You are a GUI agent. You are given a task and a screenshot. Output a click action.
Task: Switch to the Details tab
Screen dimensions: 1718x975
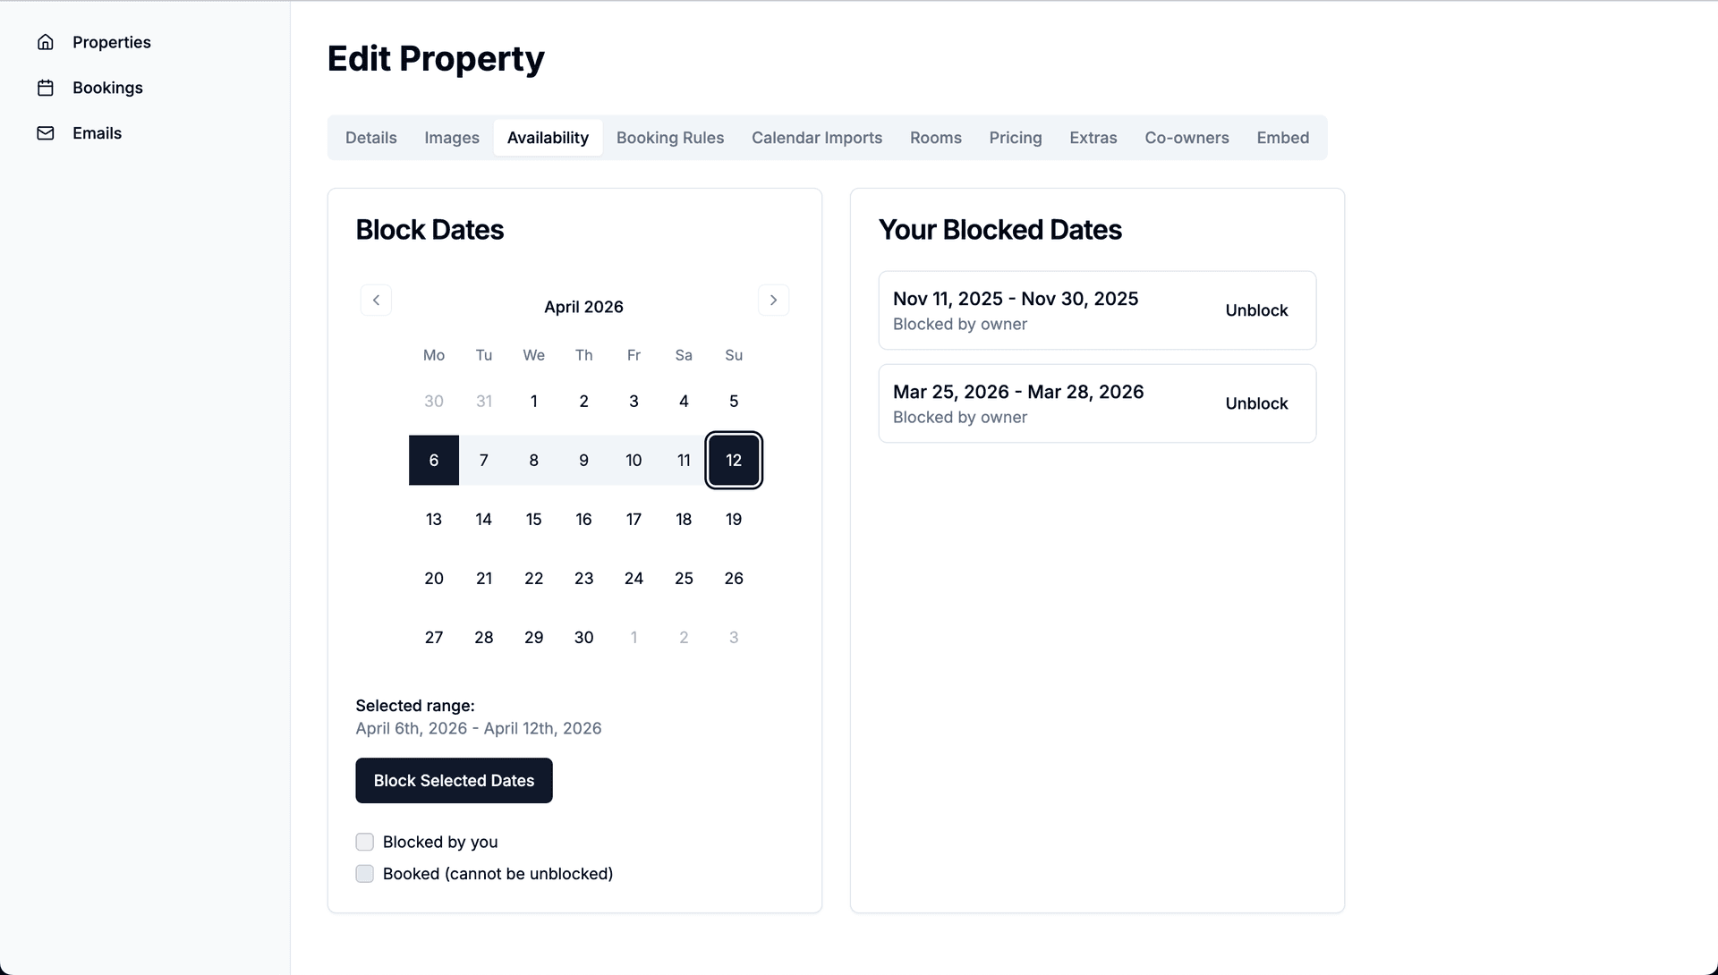[370, 138]
